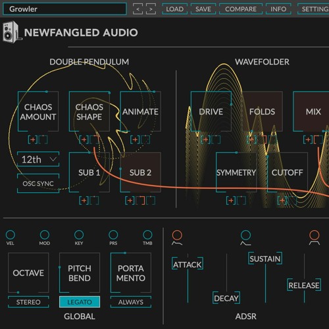329x329 pixels.
Task: Click the WAVEFOLDER section title
Action: 262,62
